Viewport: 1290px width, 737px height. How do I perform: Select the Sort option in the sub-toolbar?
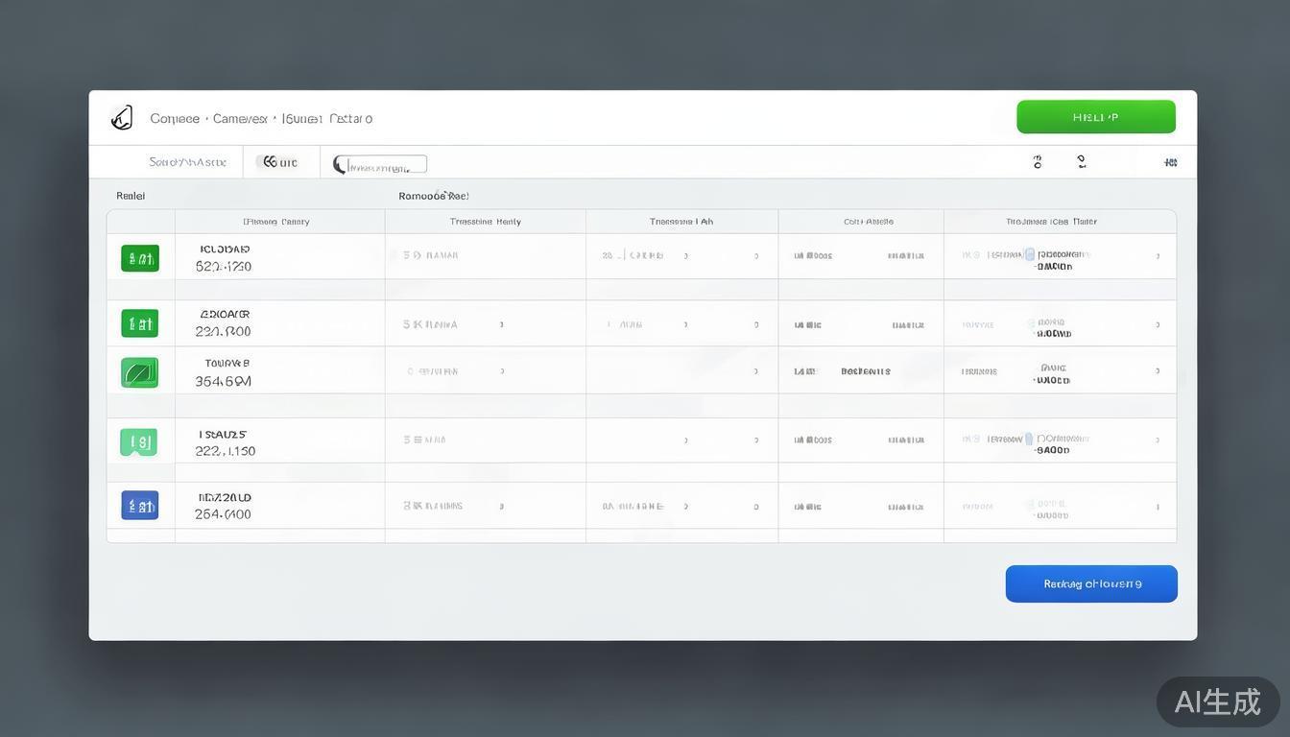point(187,161)
